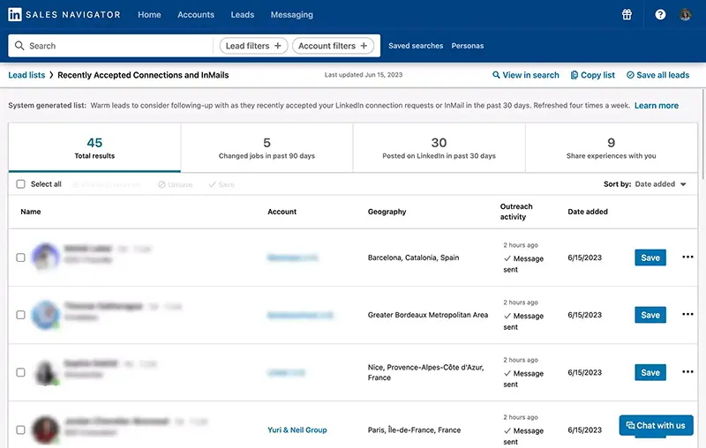Go to Home in navigation

[149, 14]
